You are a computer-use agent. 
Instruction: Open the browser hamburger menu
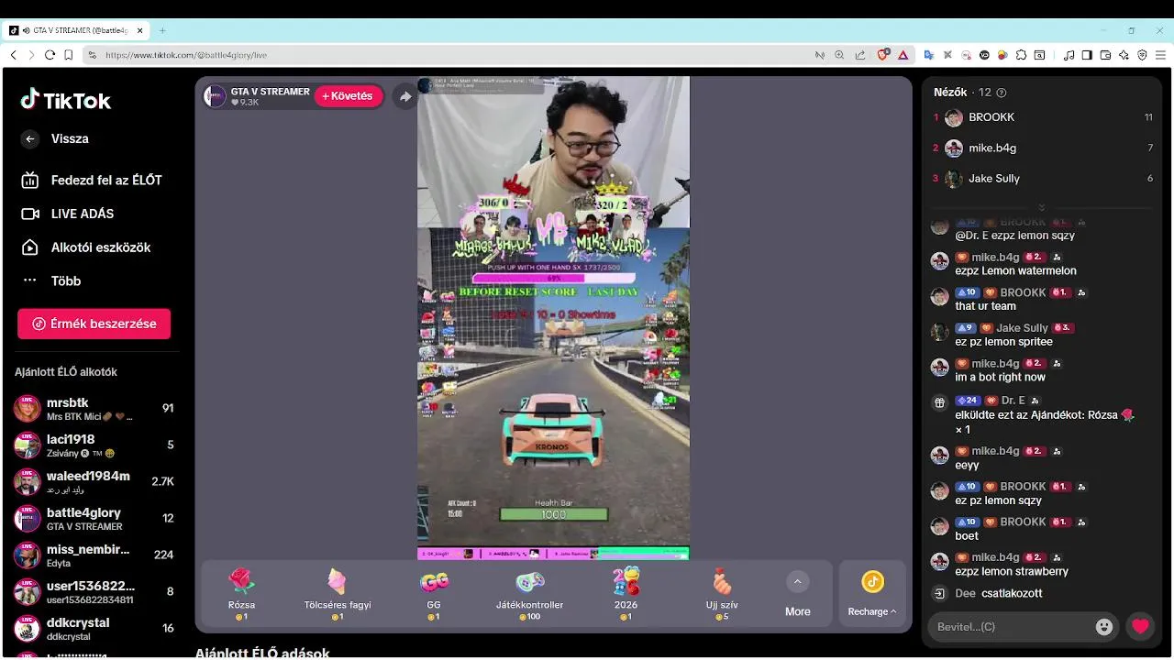(1160, 55)
